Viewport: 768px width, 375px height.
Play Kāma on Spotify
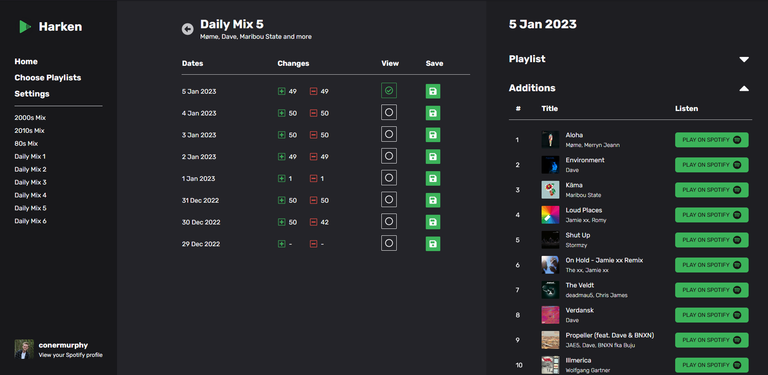point(711,190)
